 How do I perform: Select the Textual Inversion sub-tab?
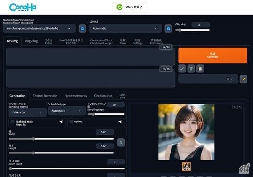click(45, 96)
